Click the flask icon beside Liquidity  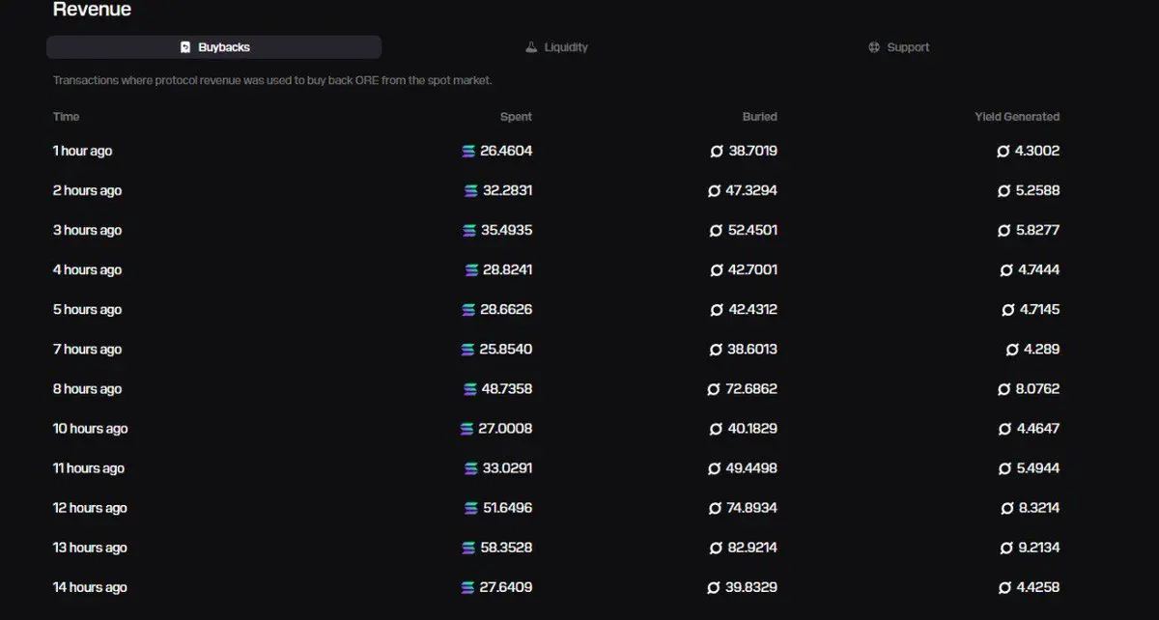[531, 47]
